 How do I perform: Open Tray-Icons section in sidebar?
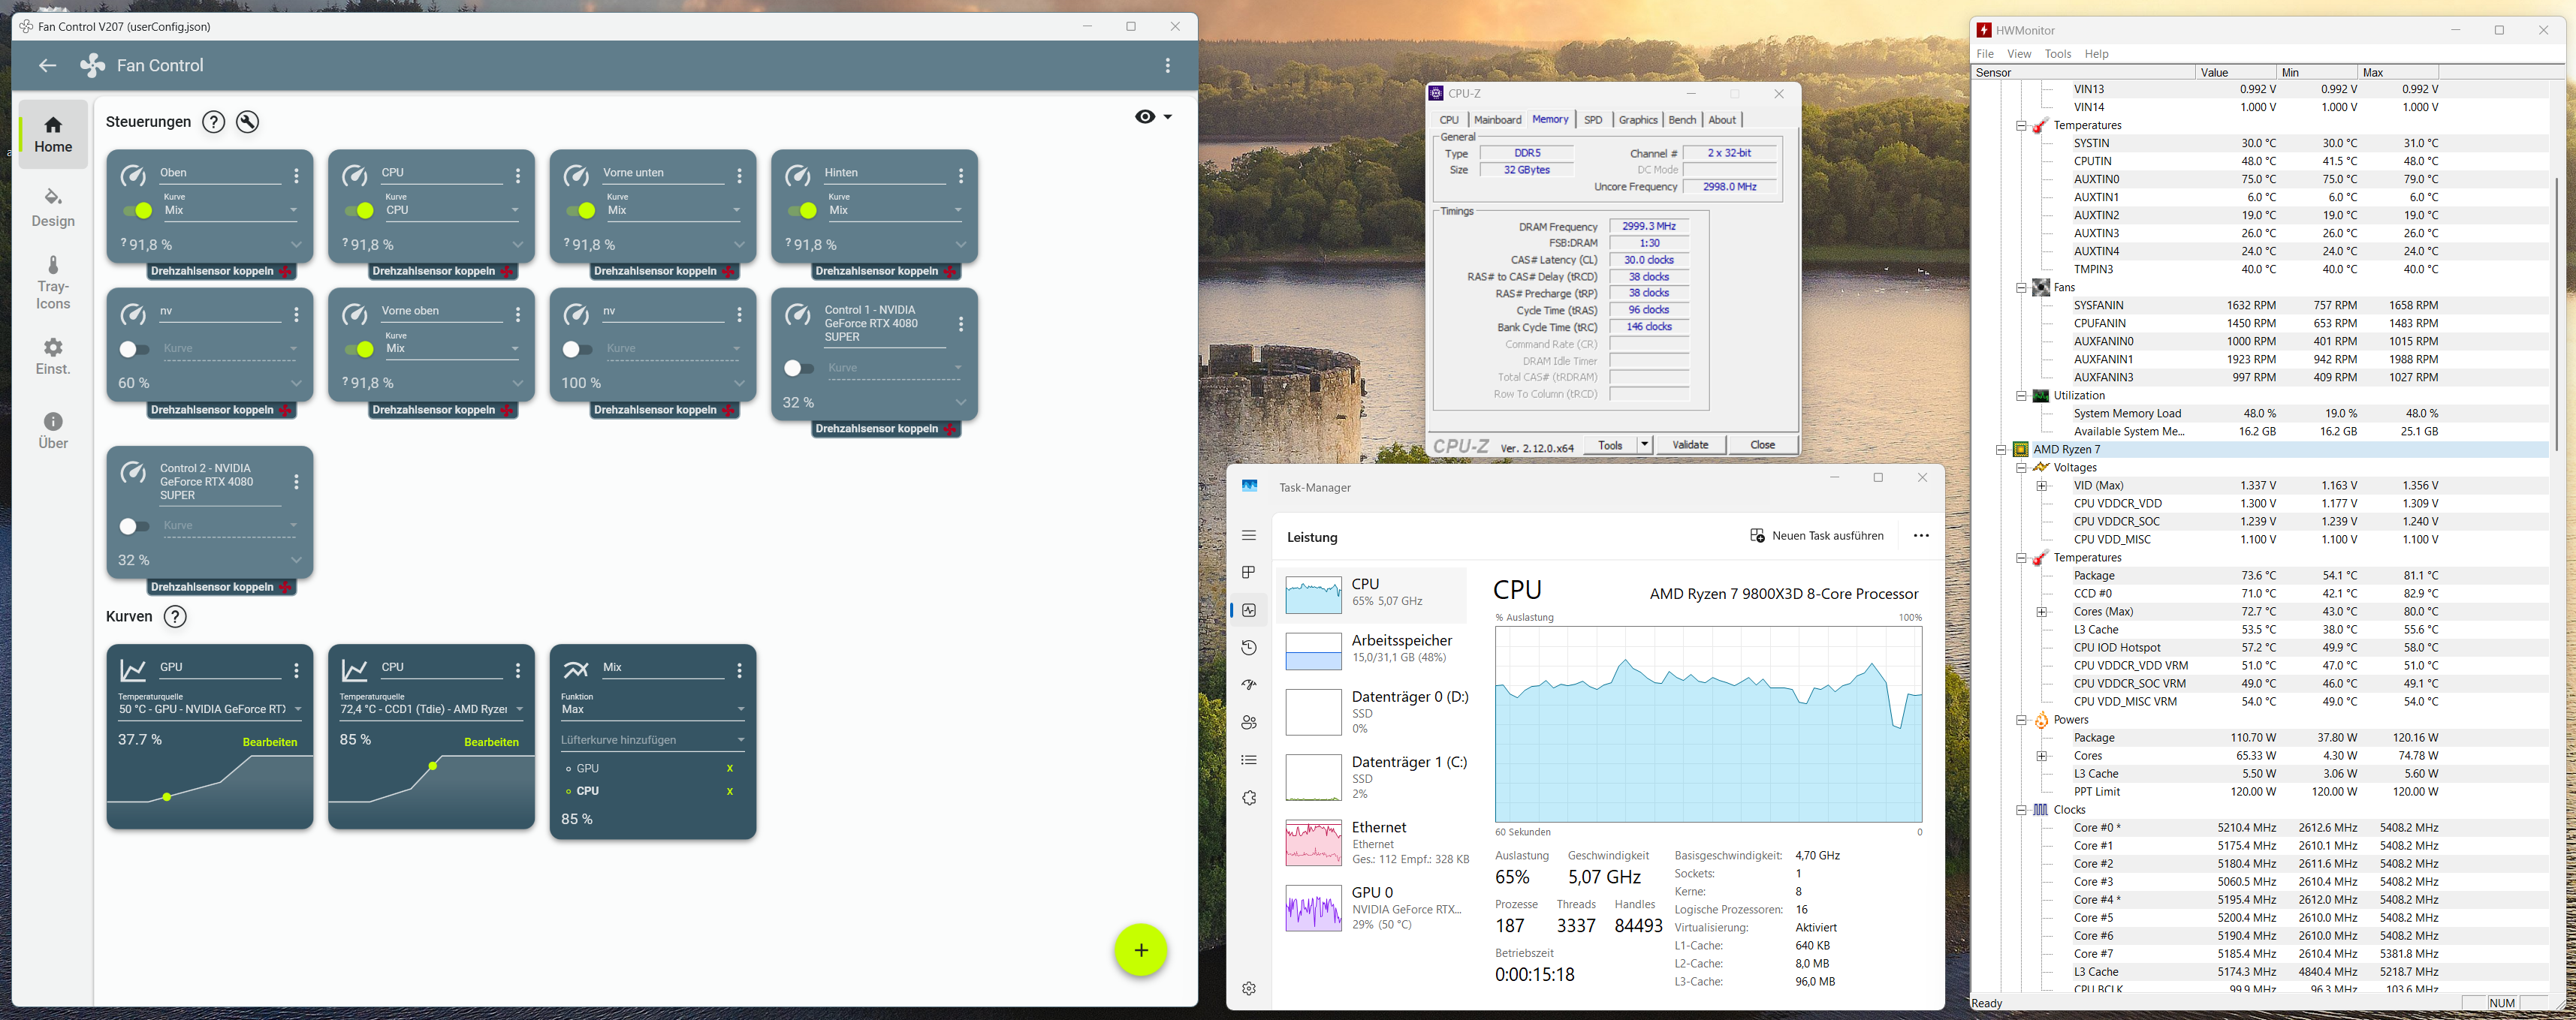(53, 283)
